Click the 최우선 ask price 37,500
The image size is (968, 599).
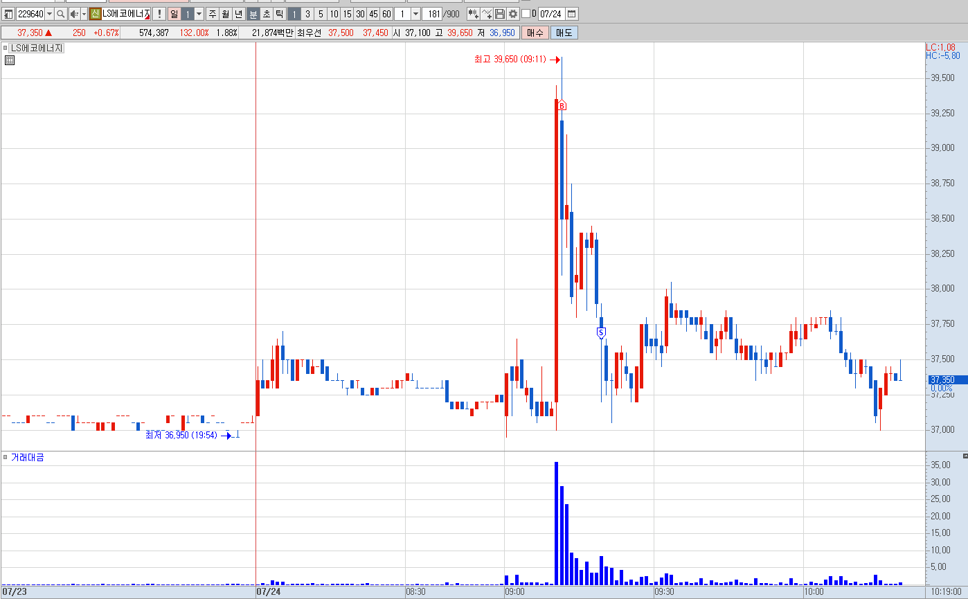coord(341,33)
